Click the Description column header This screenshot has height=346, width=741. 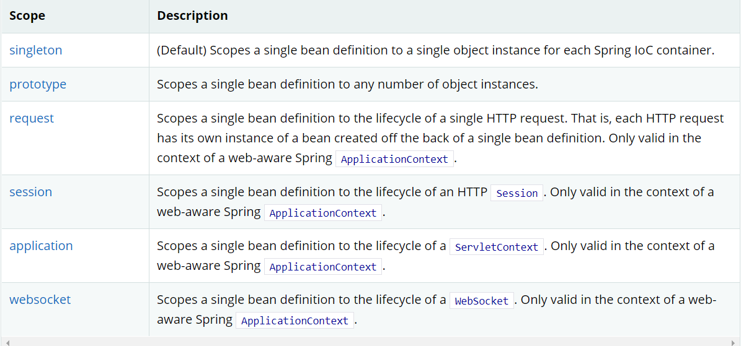coord(192,16)
